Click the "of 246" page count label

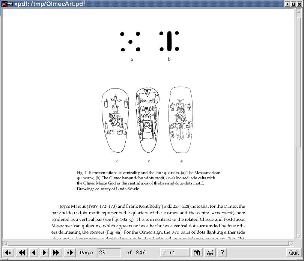(x=135, y=252)
